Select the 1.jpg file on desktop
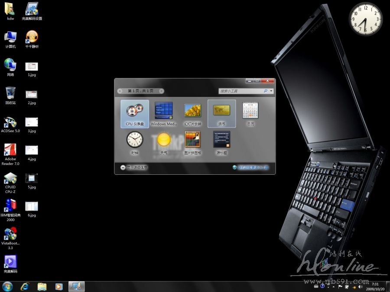Screen dimensions: 390x292 coord(32,70)
